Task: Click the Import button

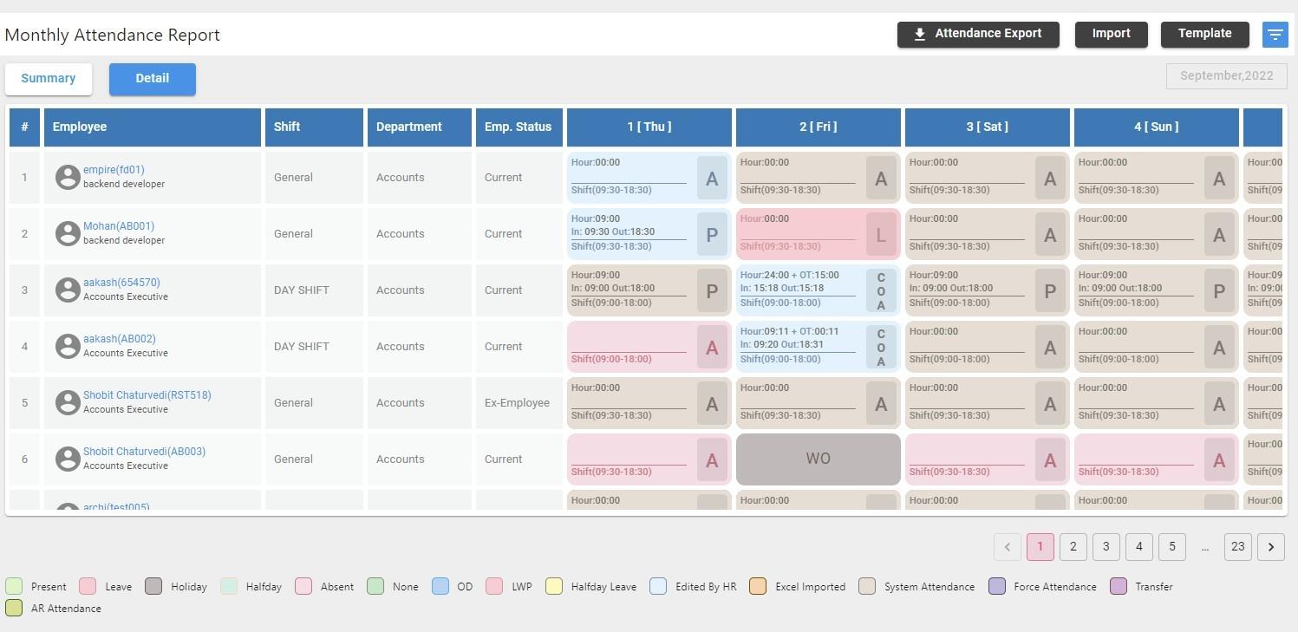Action: 1112,35
